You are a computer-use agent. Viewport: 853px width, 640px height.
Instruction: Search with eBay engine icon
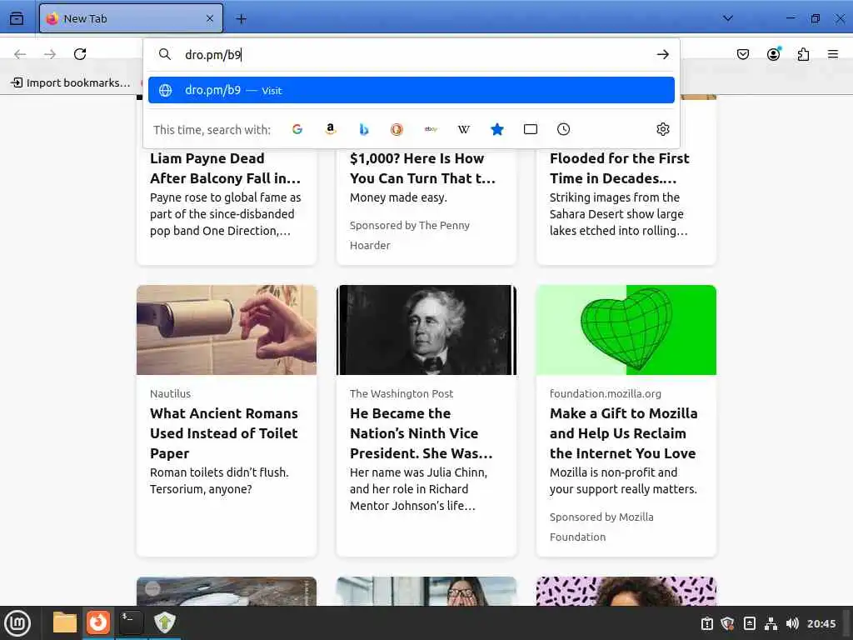point(431,129)
